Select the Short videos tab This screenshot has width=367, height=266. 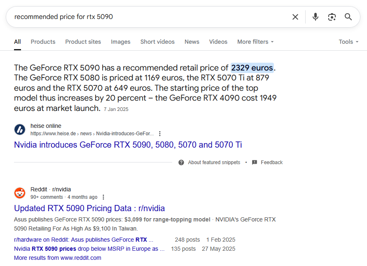pos(157,42)
